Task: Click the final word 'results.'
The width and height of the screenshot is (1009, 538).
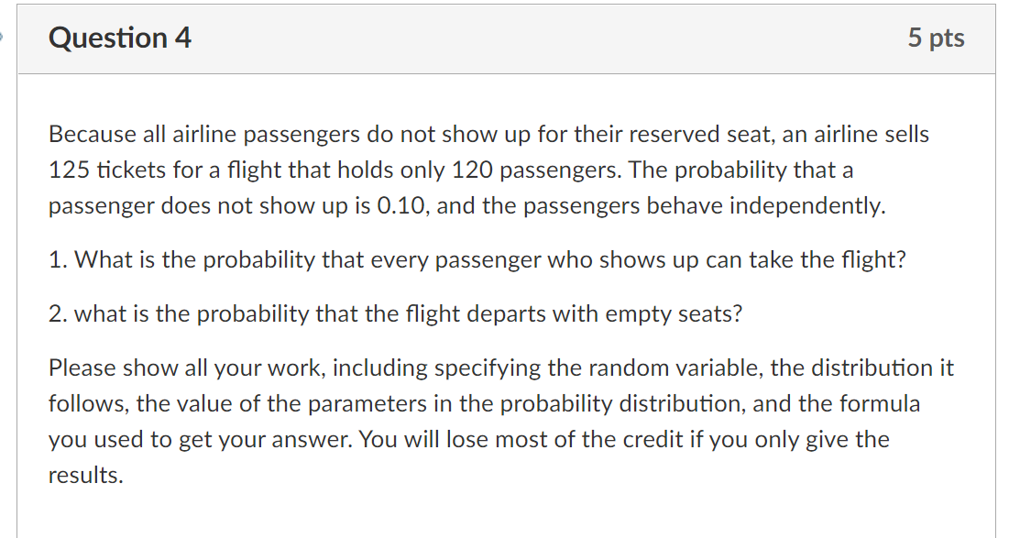Action: pyautogui.click(x=85, y=476)
